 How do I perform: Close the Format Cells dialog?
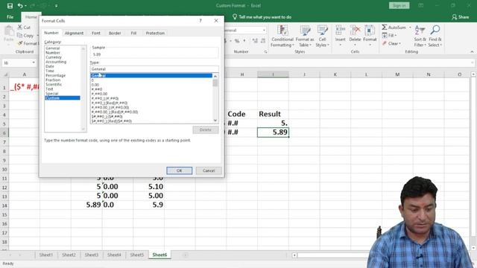tap(216, 21)
